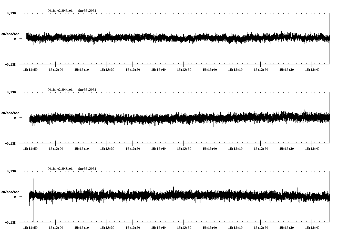Click the 15:12:40 time label under HNZ plot
Image resolution: width=348 pixels, height=237 pixels.
(158, 228)
